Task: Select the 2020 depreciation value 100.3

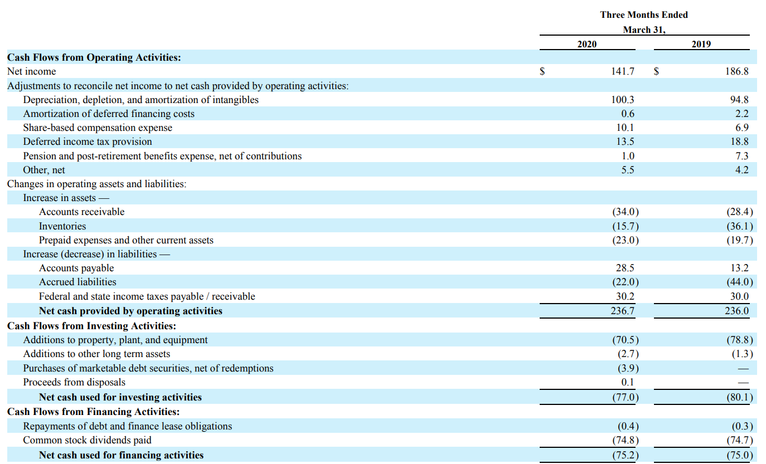Action: 623,100
